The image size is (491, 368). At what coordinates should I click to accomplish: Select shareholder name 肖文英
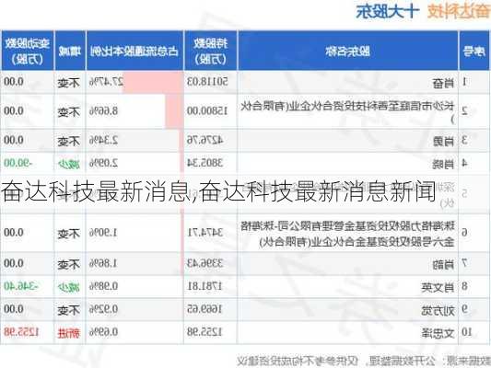click(x=438, y=287)
